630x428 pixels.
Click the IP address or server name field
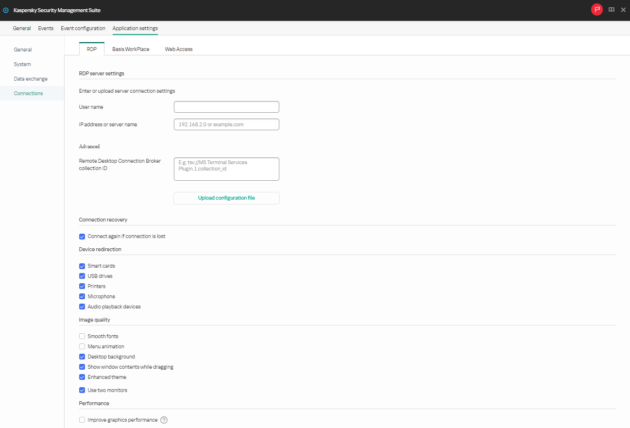226,124
